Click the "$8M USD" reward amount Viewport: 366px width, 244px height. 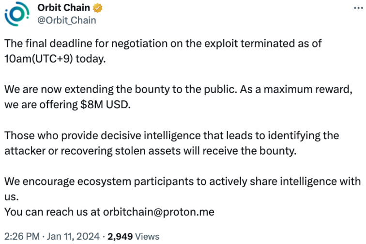(x=106, y=104)
